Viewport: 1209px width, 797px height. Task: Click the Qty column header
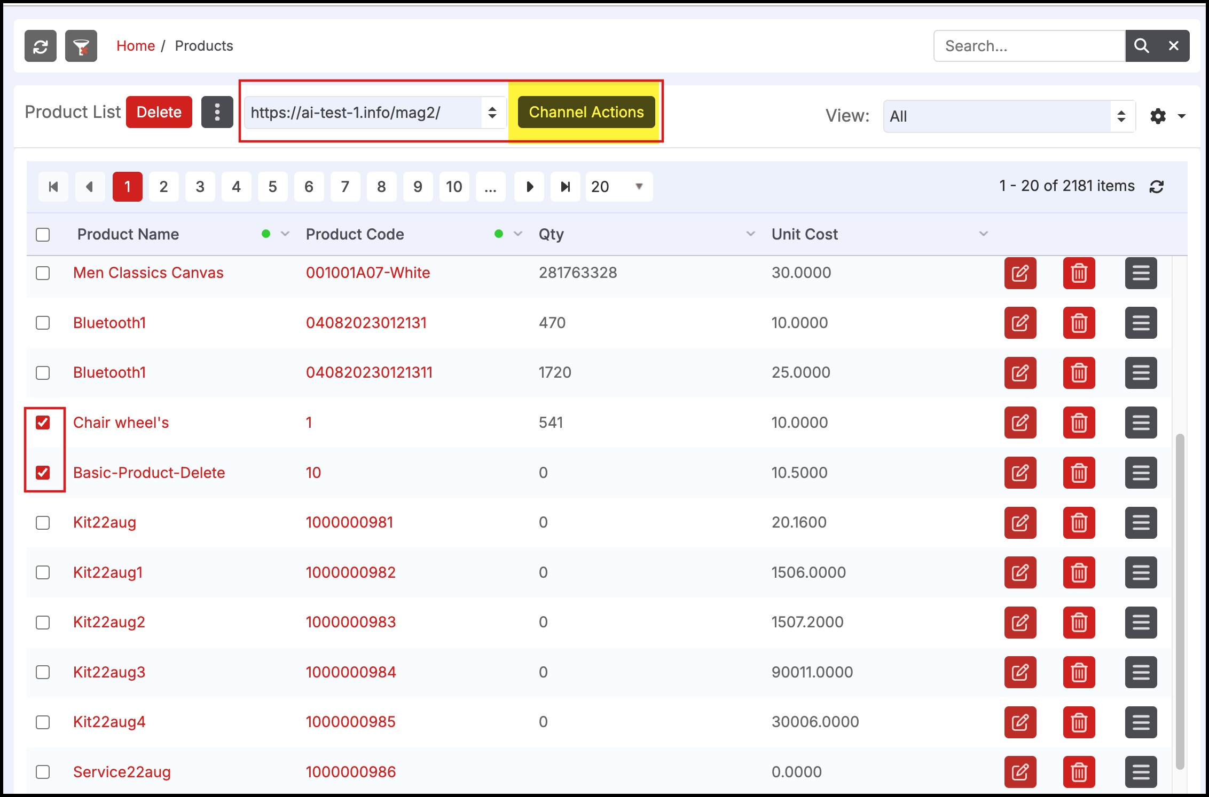pyautogui.click(x=551, y=234)
